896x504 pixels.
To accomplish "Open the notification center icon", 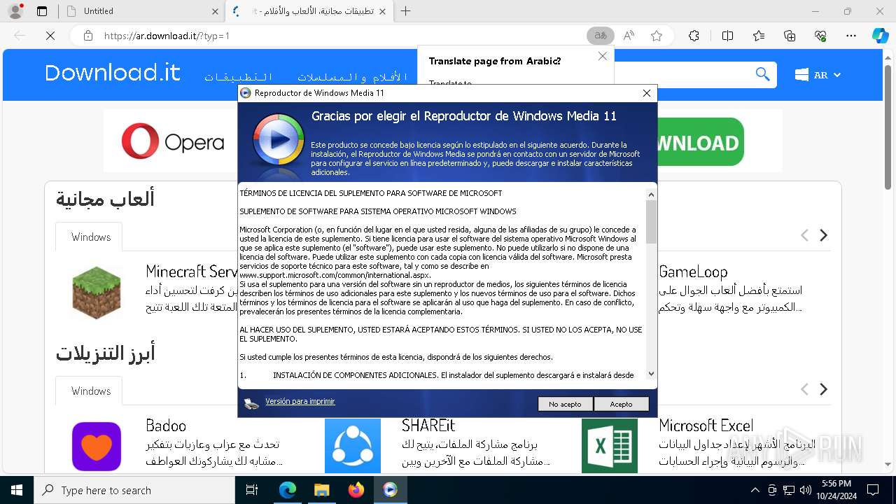I will point(873,490).
